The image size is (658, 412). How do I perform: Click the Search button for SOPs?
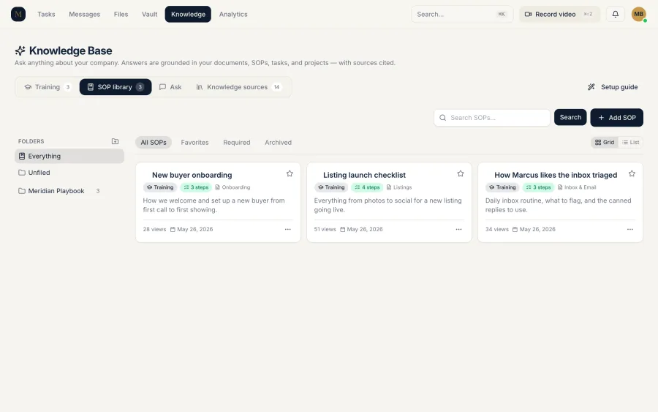click(570, 117)
